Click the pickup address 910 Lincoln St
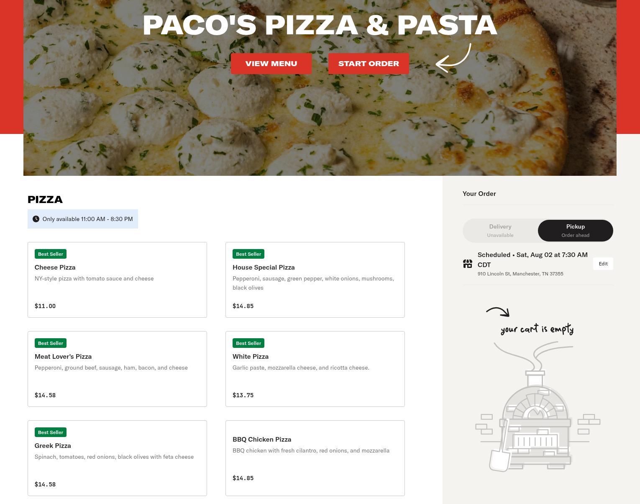 (x=520, y=274)
